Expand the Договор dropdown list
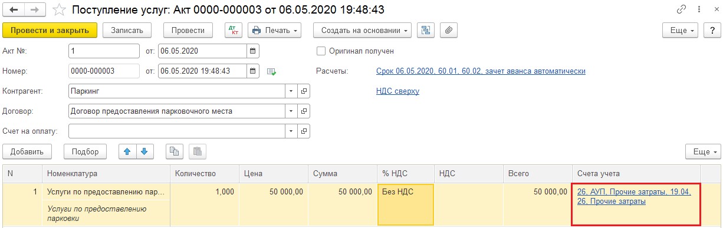The height and width of the screenshot is (228, 723). point(291,111)
